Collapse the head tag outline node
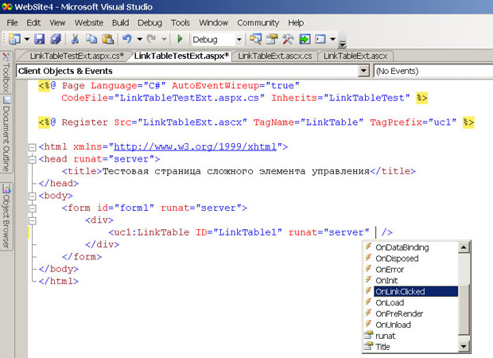This screenshot has width=493, height=358. [32, 159]
